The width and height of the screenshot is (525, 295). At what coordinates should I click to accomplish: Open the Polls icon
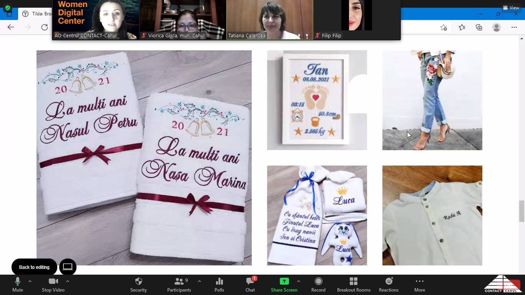pyautogui.click(x=219, y=282)
